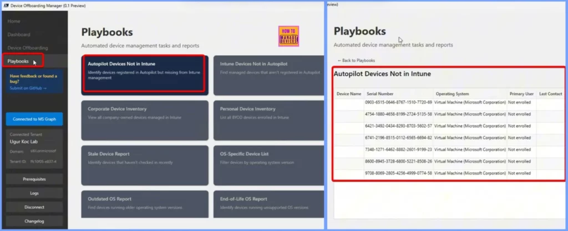Image resolution: width=568 pixels, height=231 pixels.
Task: Click Autopilot Devices Not in Intune heading
Action: pyautogui.click(x=382, y=74)
